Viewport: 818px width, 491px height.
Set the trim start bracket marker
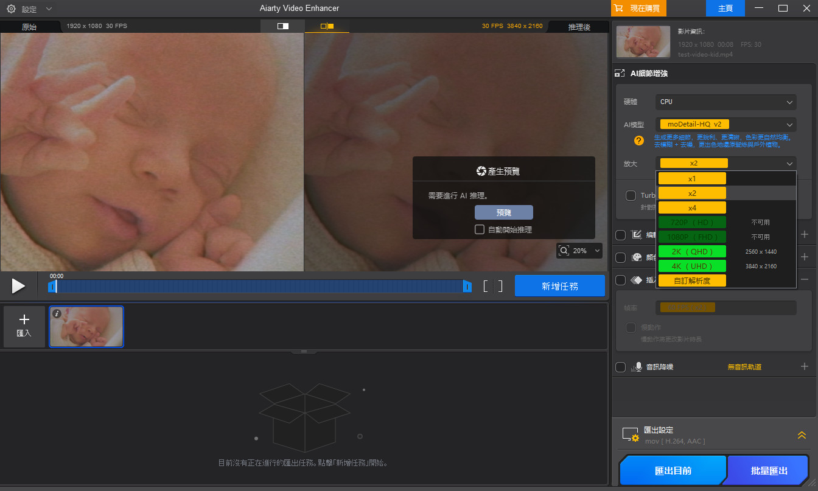point(486,286)
